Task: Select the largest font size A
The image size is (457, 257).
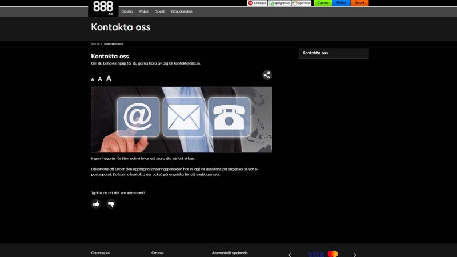Action: click(109, 78)
